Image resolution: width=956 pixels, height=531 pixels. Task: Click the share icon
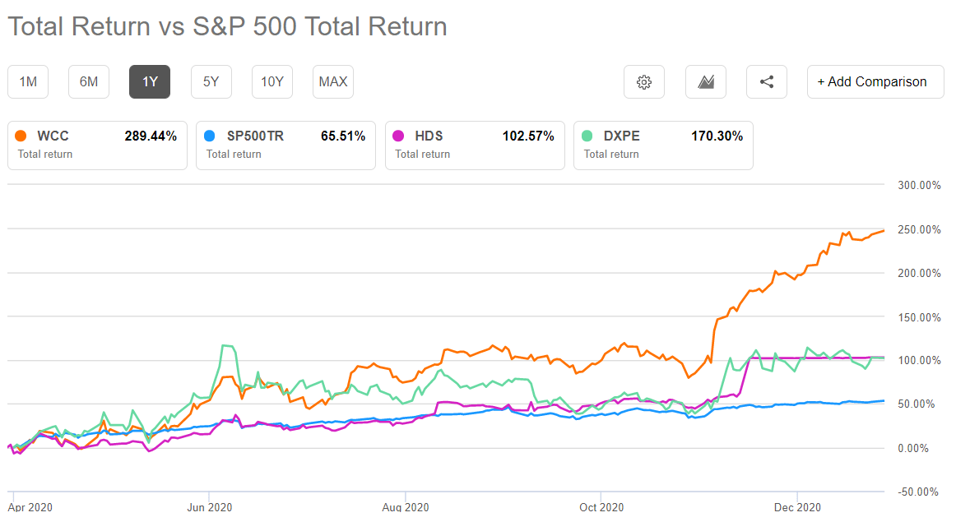coord(766,82)
